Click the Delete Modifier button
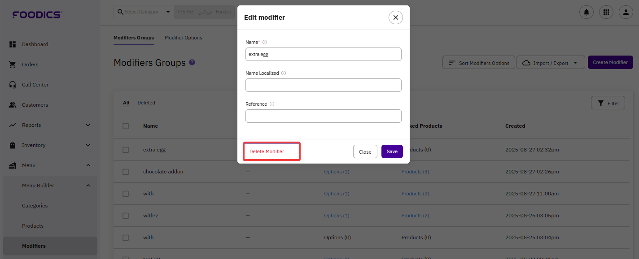 [267, 151]
